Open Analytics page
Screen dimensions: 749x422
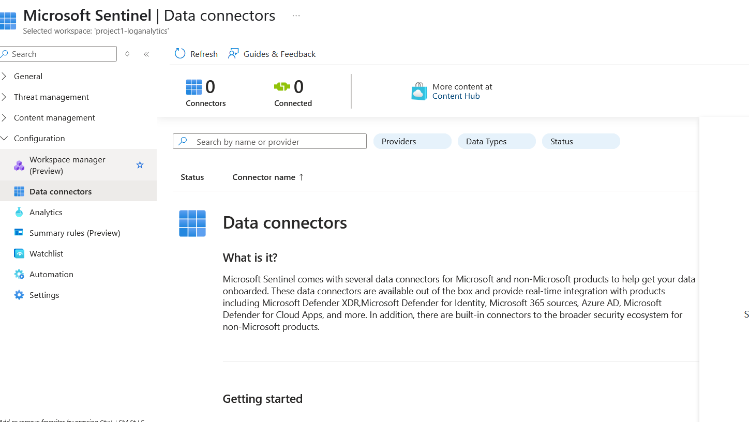(x=46, y=212)
